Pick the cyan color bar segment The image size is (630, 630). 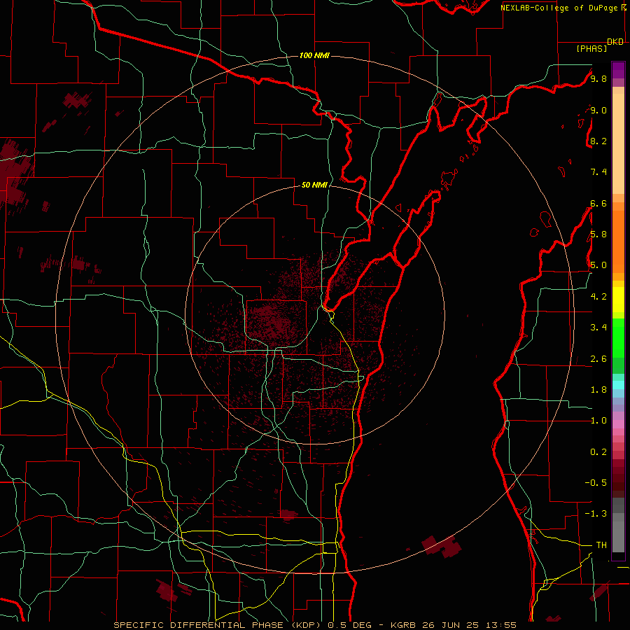coord(618,385)
